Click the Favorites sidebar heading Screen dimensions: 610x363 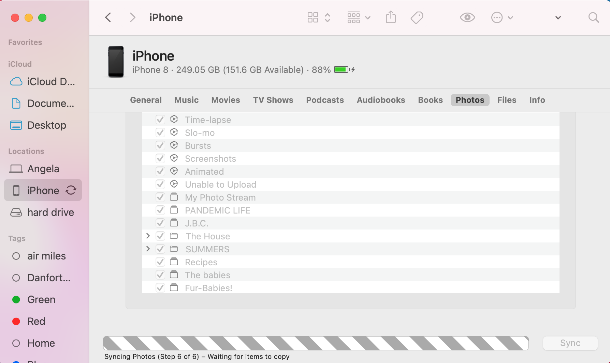coord(25,42)
